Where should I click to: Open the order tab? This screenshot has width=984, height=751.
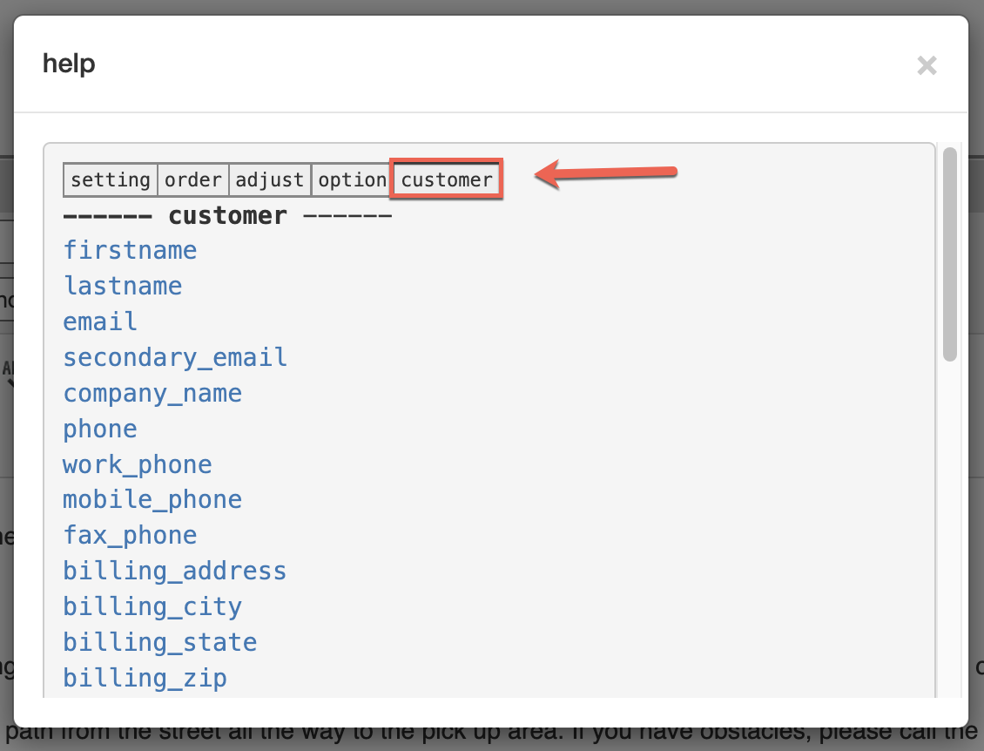(193, 180)
